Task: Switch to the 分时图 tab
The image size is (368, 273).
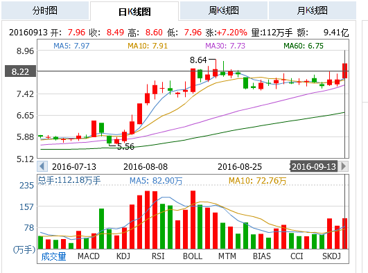Action: coord(45,10)
